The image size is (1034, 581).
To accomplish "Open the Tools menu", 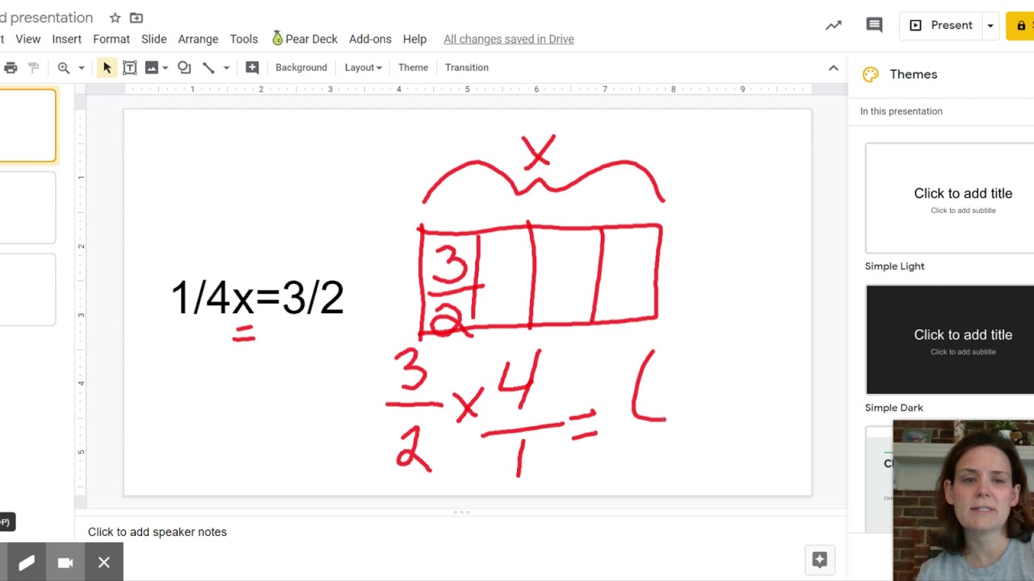I will (x=244, y=39).
